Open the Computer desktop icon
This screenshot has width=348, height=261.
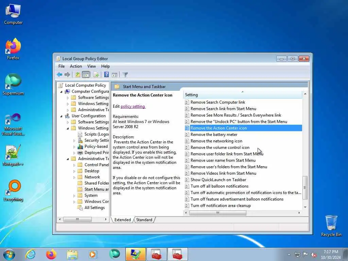(13, 14)
